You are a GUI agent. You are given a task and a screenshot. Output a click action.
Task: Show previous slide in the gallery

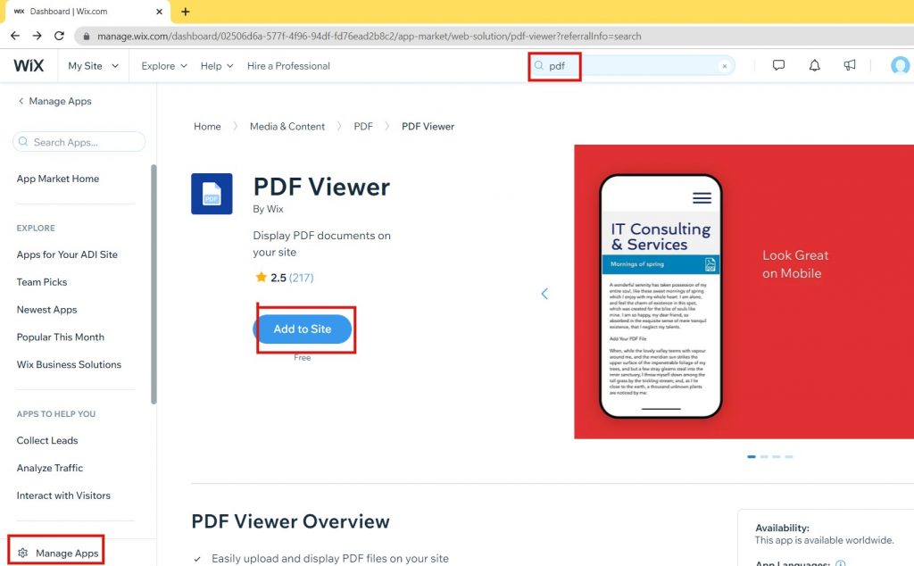pos(544,294)
